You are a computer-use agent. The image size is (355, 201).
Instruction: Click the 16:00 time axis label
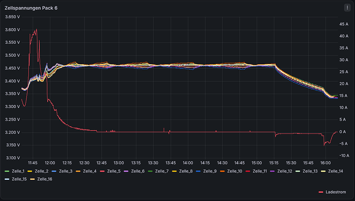point(325,163)
